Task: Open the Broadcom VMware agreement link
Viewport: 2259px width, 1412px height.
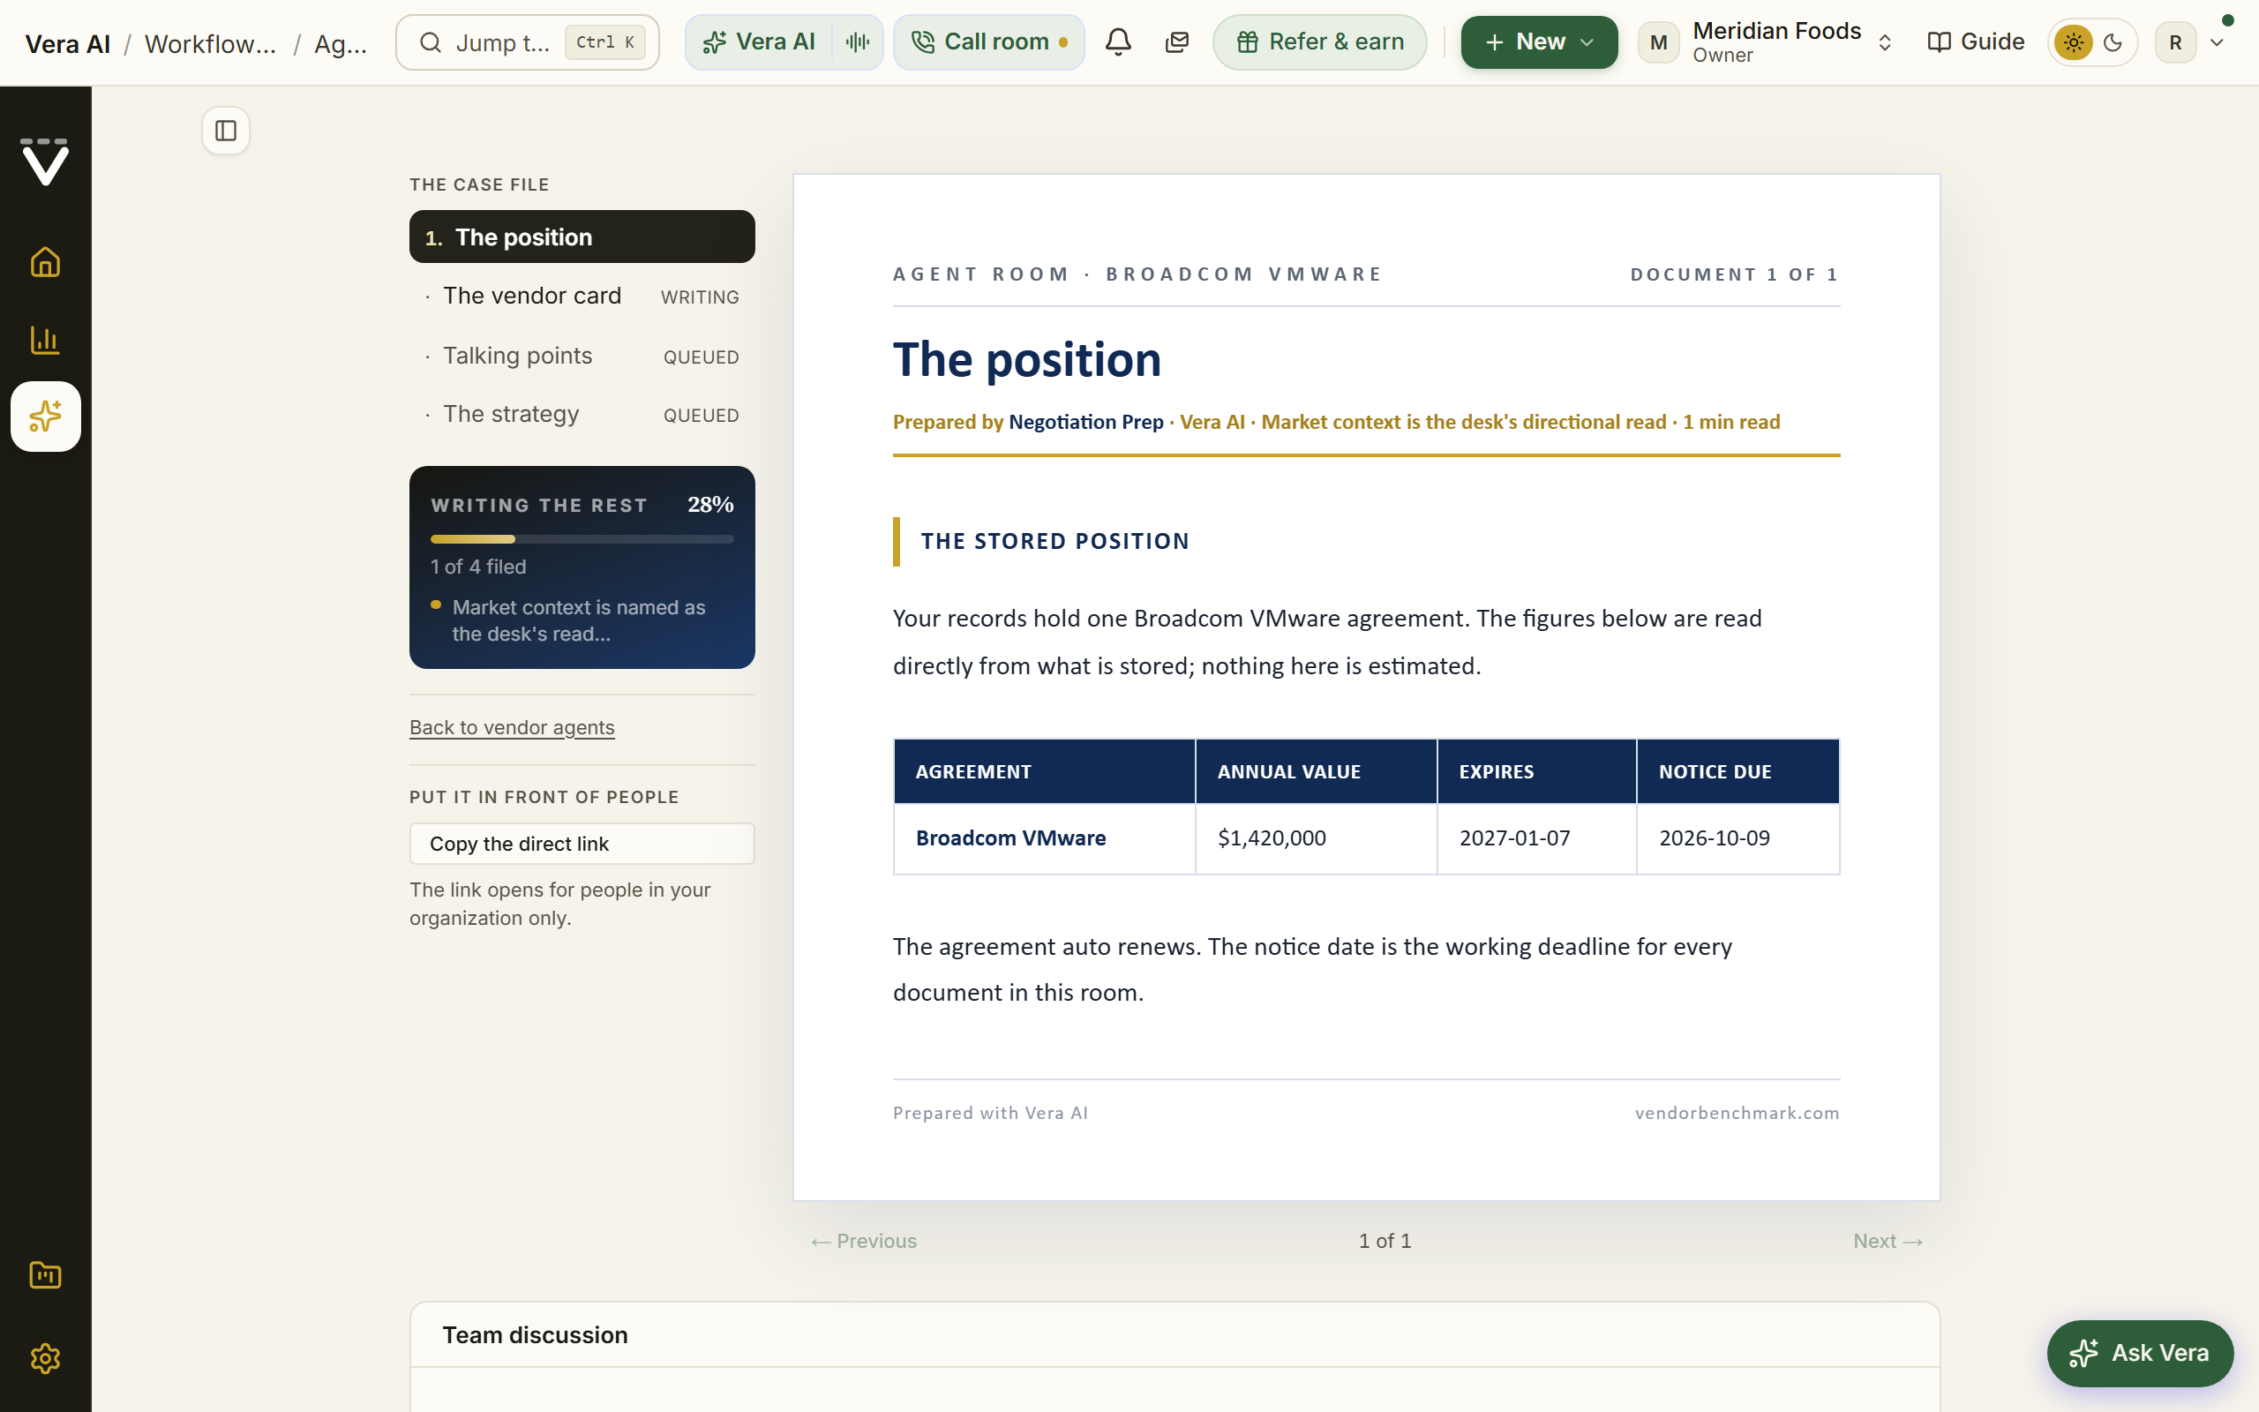Action: [1010, 838]
